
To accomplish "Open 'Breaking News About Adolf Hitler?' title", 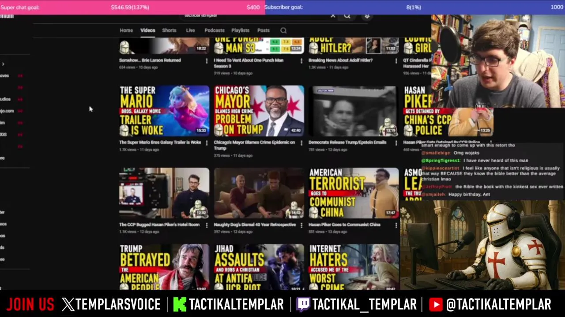I will [340, 60].
